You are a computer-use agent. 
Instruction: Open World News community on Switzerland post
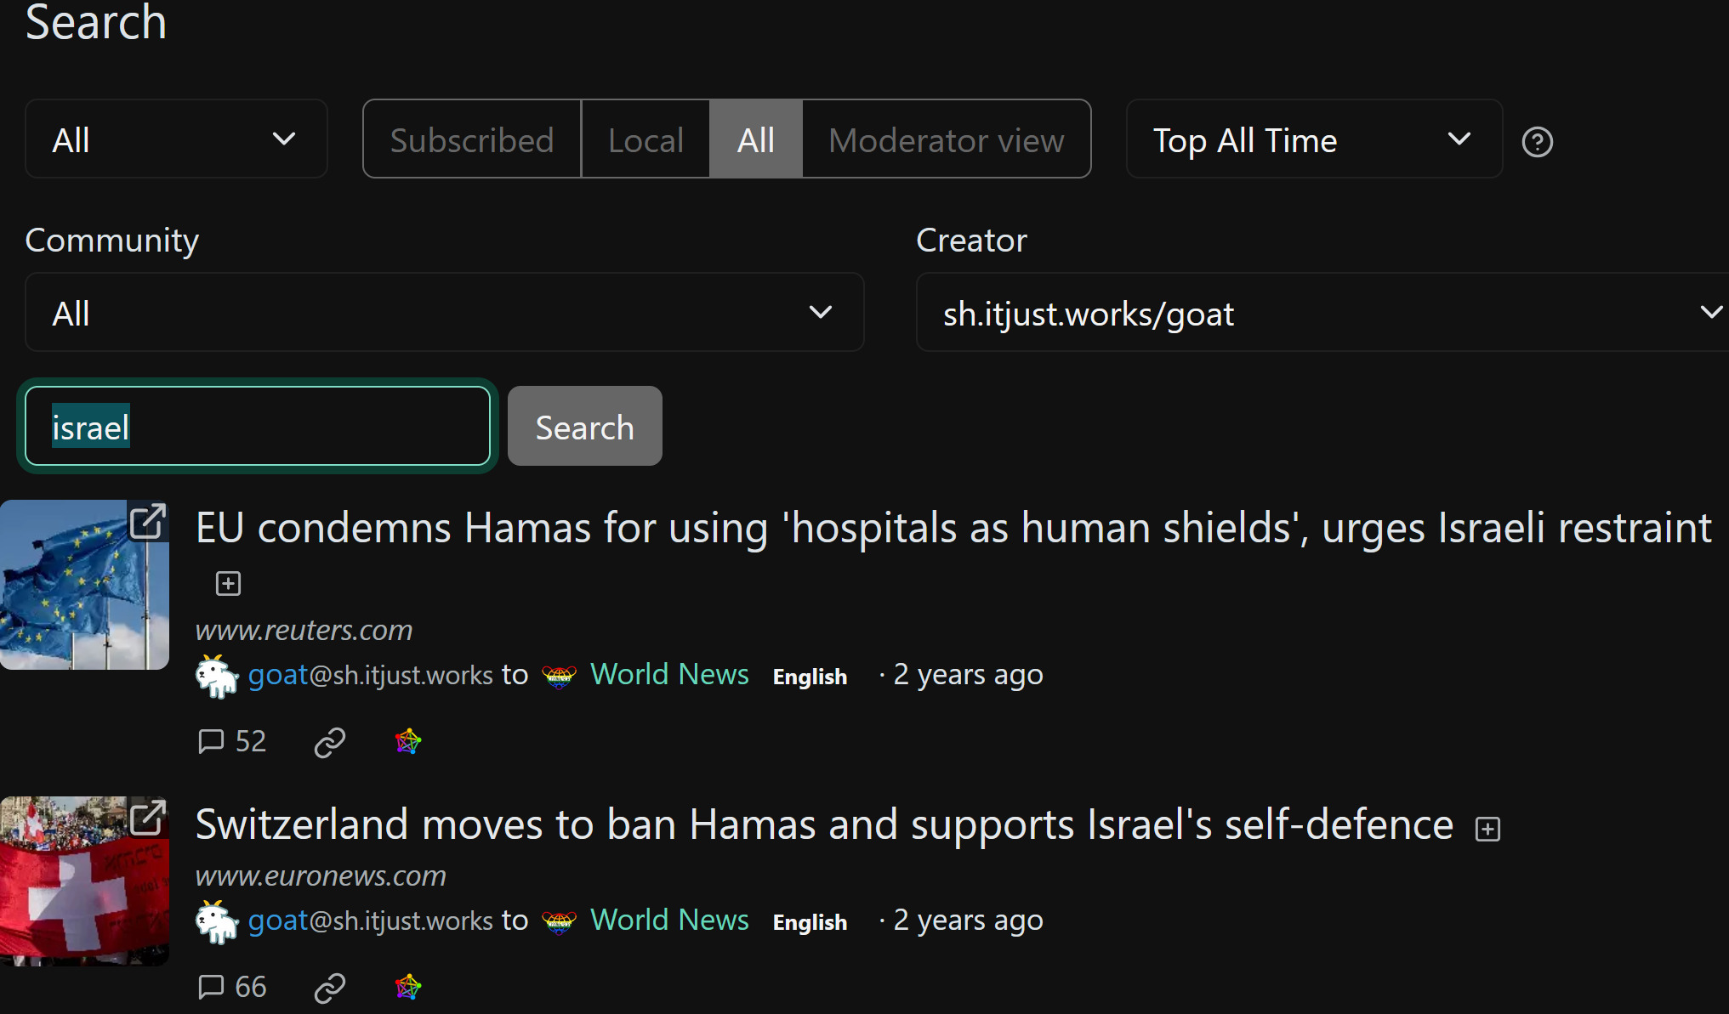(669, 921)
